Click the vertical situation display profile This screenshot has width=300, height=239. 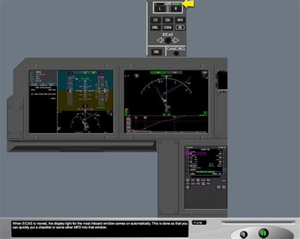tap(166, 125)
